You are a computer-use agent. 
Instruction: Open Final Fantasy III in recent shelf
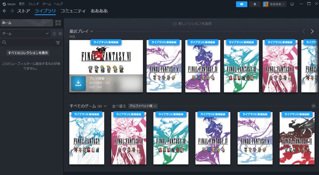(241, 66)
